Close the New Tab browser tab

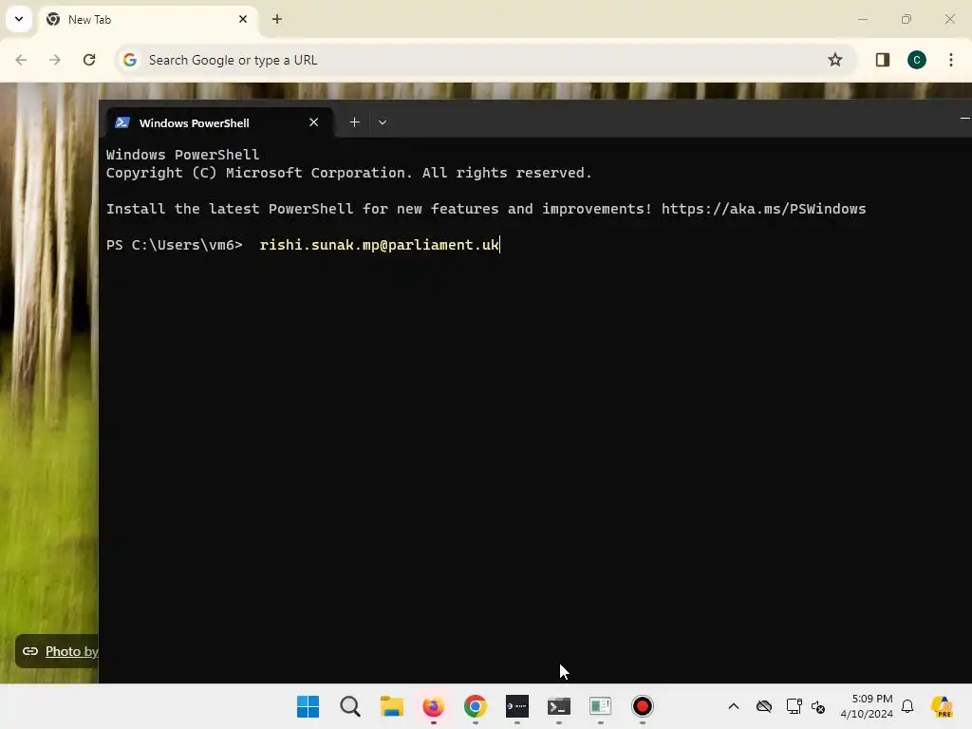coord(242,19)
